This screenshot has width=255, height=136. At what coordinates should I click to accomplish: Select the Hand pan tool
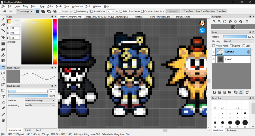point(3,120)
